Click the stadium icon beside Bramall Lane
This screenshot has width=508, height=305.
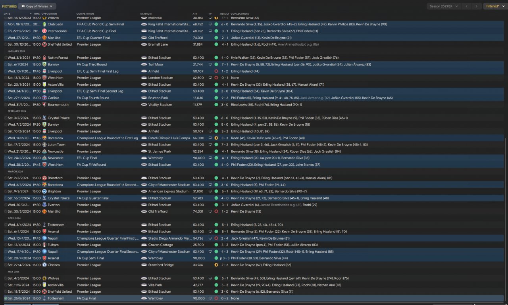[144, 44]
